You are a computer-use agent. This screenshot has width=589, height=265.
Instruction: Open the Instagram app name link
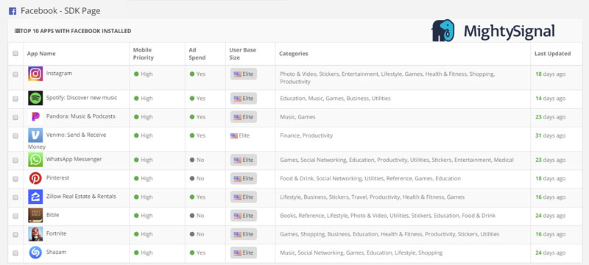59,73
